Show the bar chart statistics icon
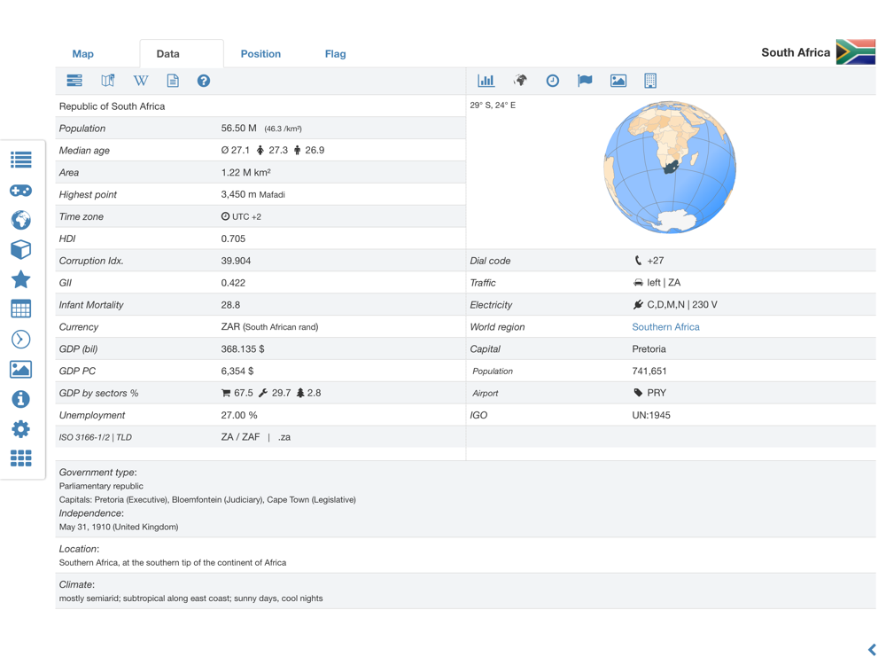 pos(486,81)
